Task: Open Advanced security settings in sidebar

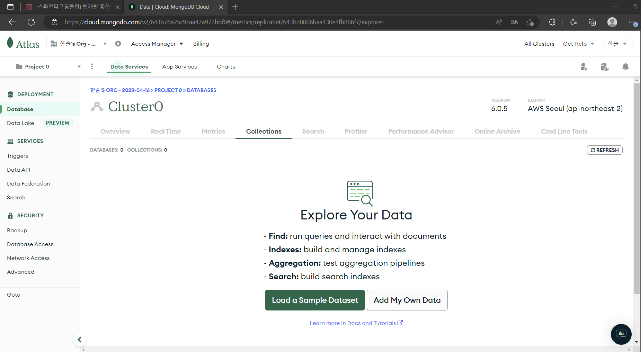Action: click(x=20, y=272)
